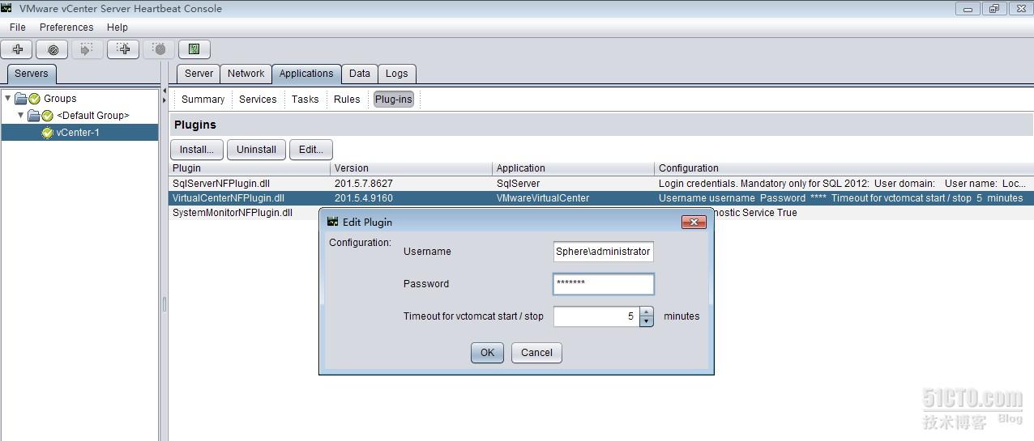1034x441 pixels.
Task: Sort by the Application column header
Action: tap(574, 168)
